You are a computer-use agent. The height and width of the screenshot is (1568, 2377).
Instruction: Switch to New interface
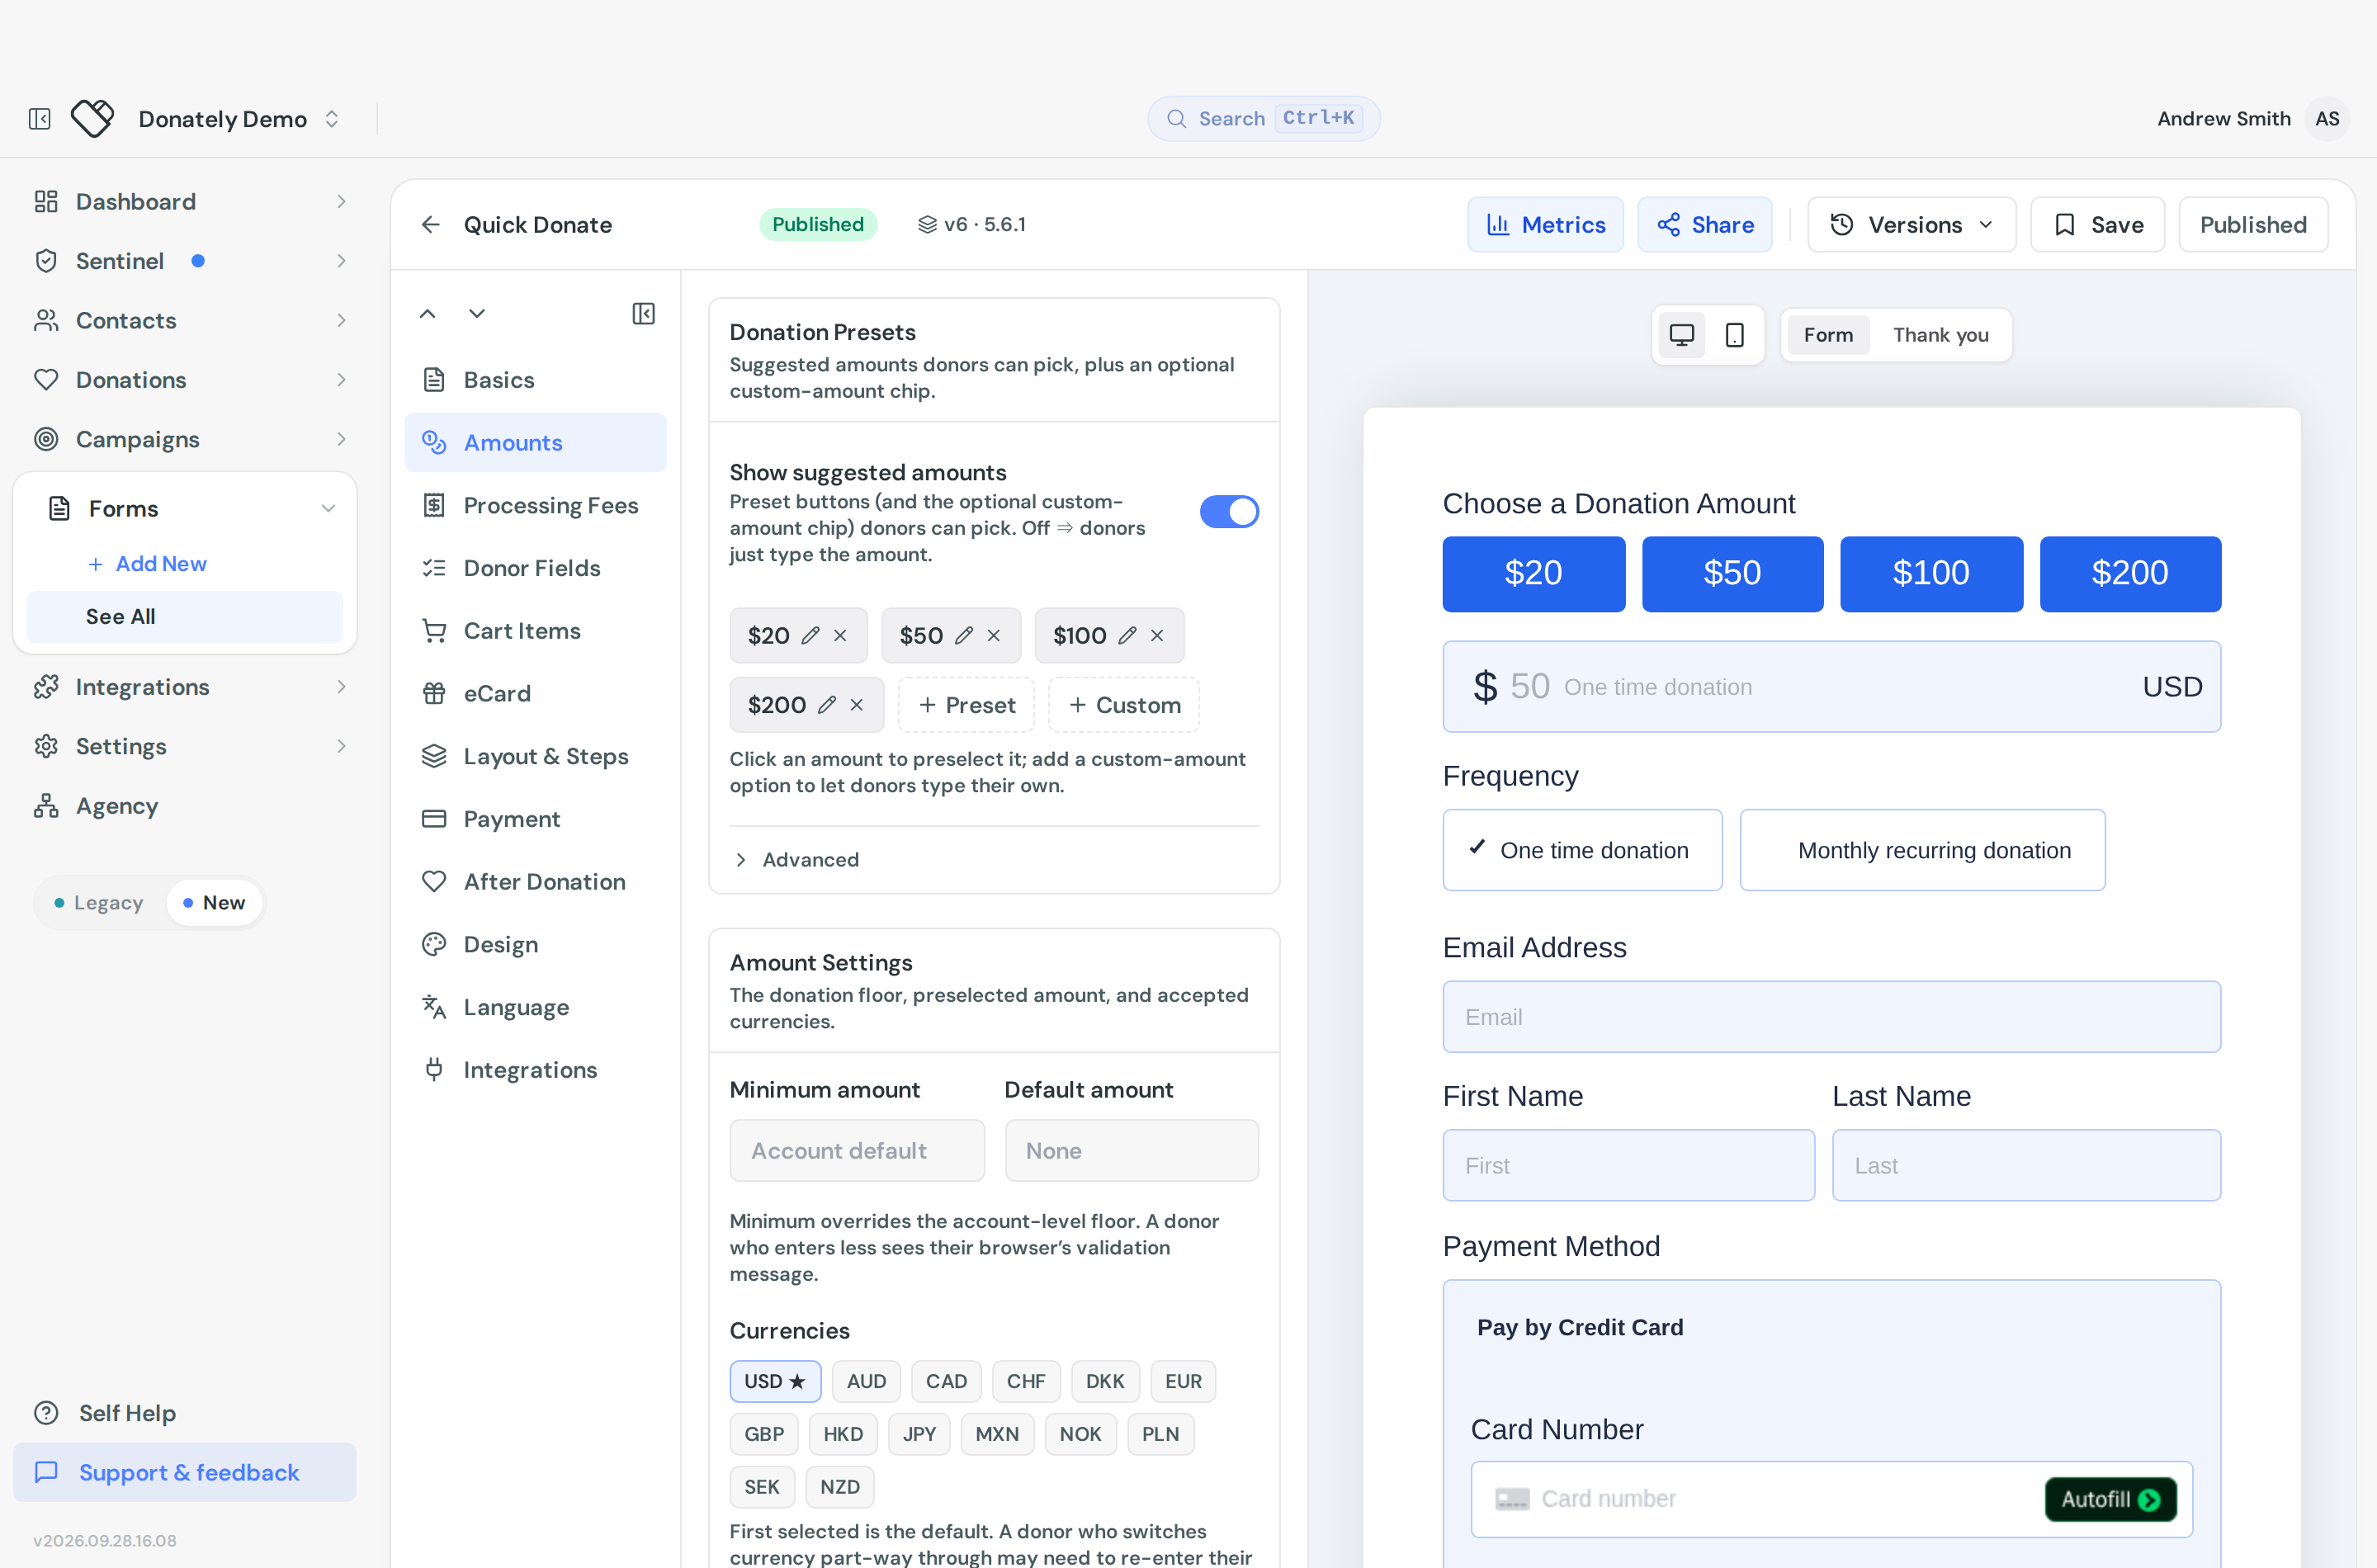(x=214, y=903)
